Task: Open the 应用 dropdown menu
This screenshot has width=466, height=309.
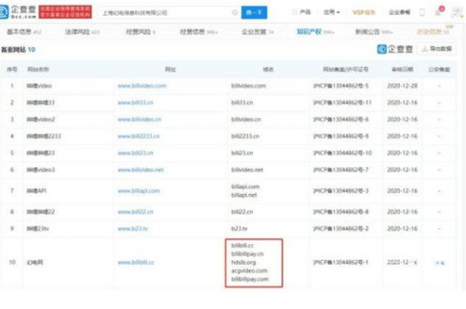Action: [x=331, y=12]
